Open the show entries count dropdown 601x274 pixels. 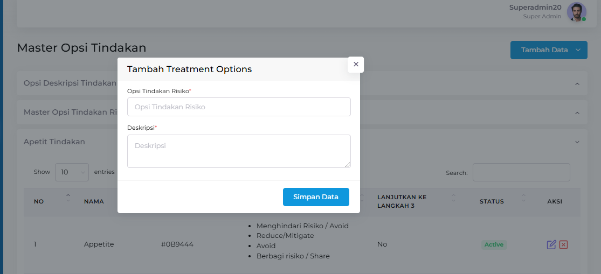pyautogui.click(x=72, y=172)
